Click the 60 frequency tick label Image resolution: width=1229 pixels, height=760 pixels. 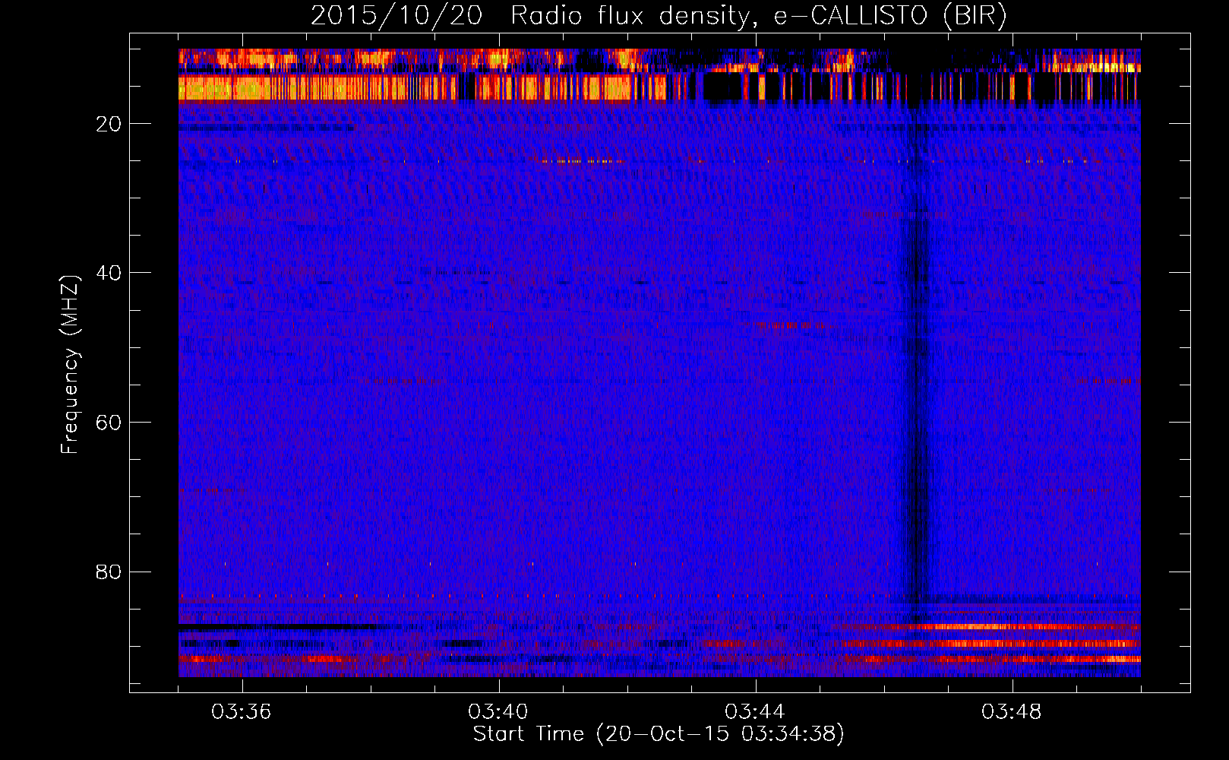pos(109,422)
